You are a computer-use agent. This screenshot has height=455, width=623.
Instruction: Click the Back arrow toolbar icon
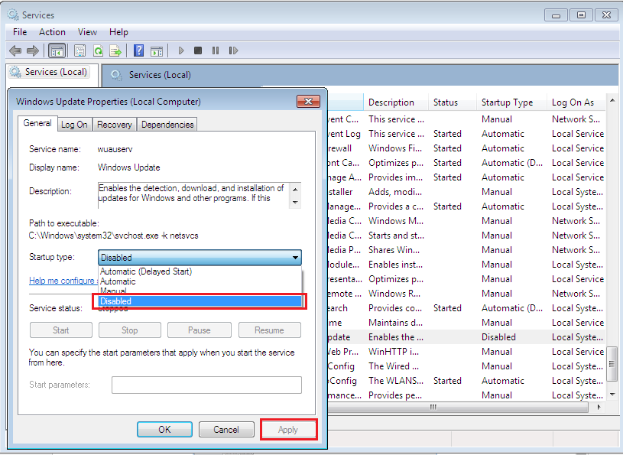pos(15,51)
